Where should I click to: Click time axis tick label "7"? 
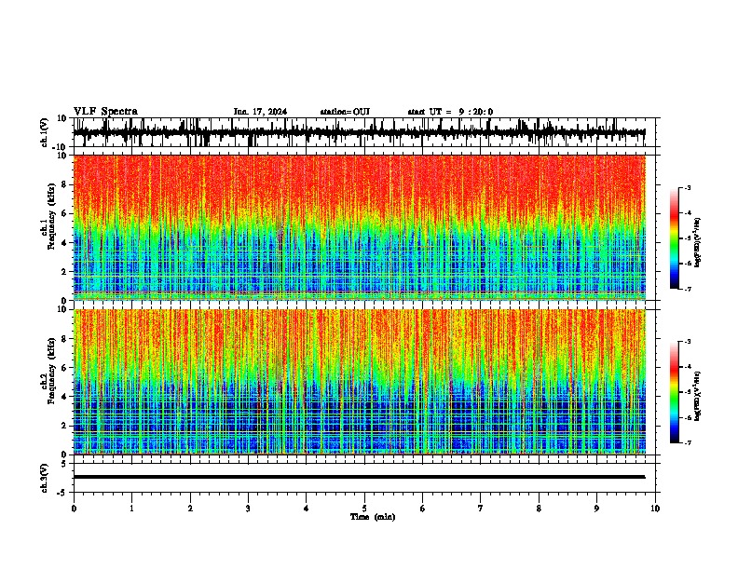[x=481, y=509]
